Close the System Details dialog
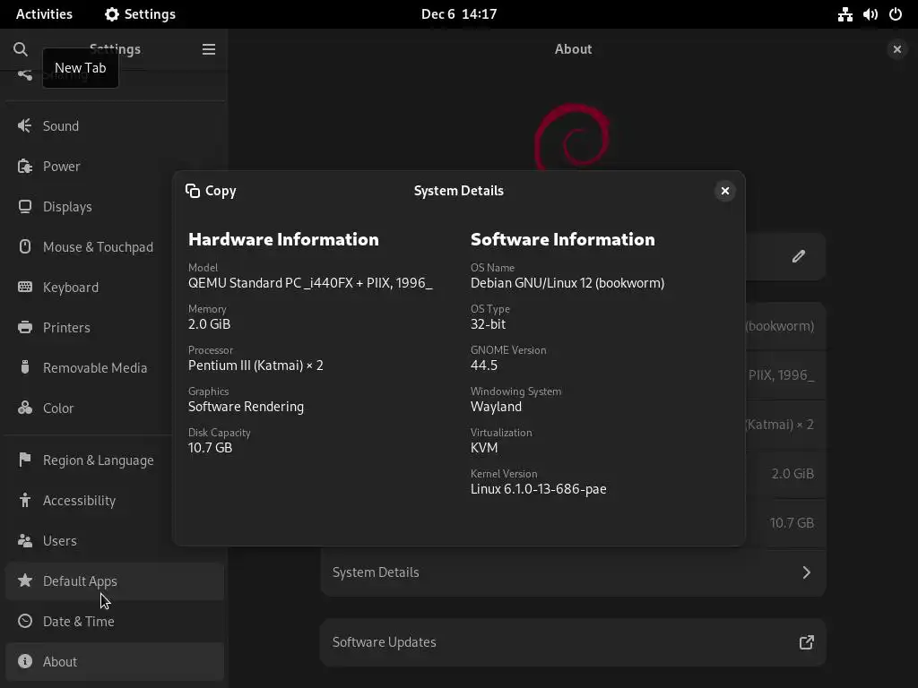The image size is (918, 688). (724, 191)
